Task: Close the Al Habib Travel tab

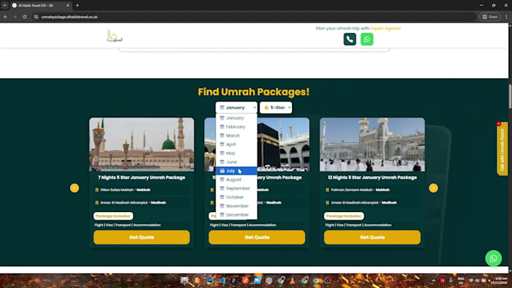Action: (68, 5)
